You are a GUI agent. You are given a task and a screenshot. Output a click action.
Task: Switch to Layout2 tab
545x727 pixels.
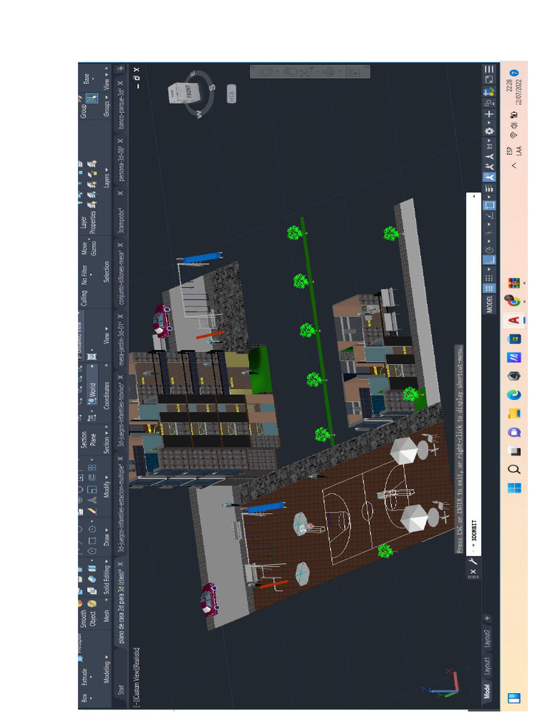487,639
